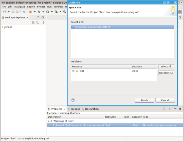The image size is (184, 142).
Task: Open the Project menu
Action: pos(41,7)
